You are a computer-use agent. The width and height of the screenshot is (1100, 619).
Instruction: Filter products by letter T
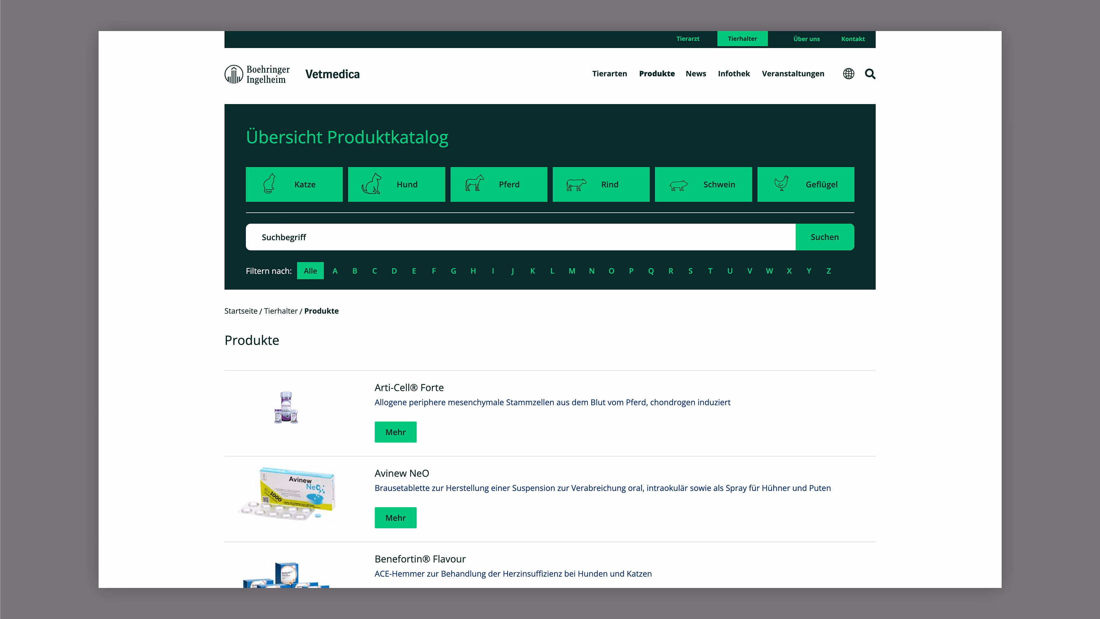[x=710, y=271]
